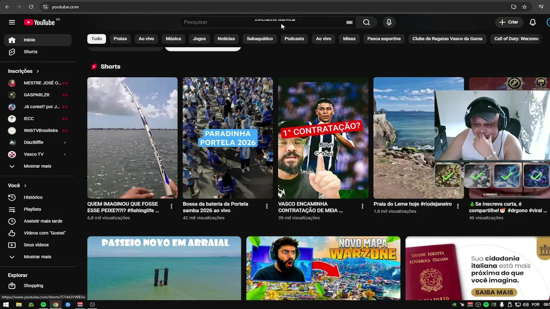This screenshot has height=309, width=550.
Task: Open the MESTRE JOSÉ O... channel
Action: pyautogui.click(x=38, y=83)
